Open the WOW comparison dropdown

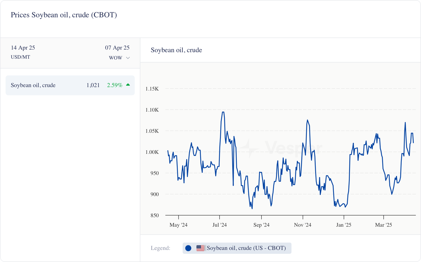tap(116, 58)
